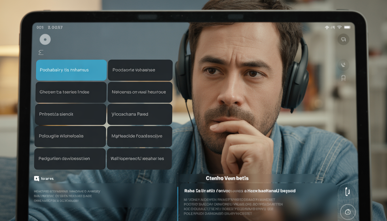Choose the 'Mafieacide Foanlesojive' tile
387x221 pixels.
(x=140, y=136)
